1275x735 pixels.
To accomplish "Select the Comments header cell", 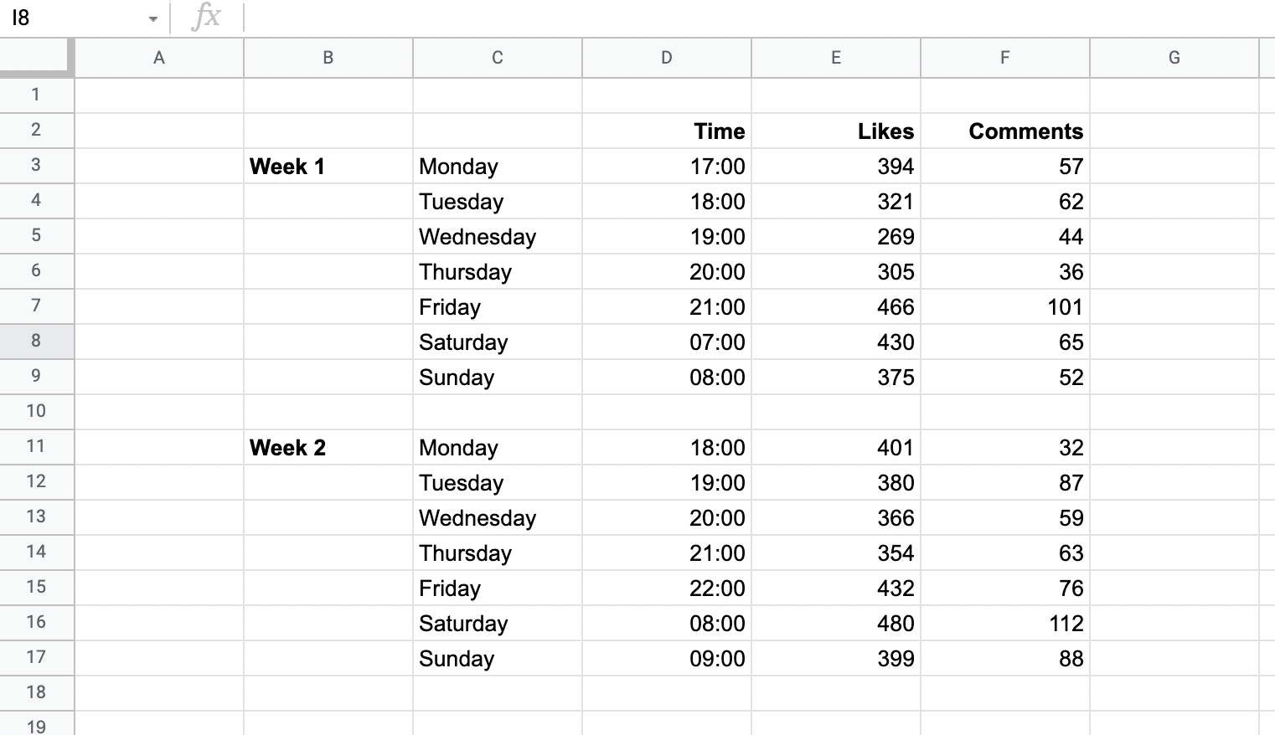I will (1005, 131).
